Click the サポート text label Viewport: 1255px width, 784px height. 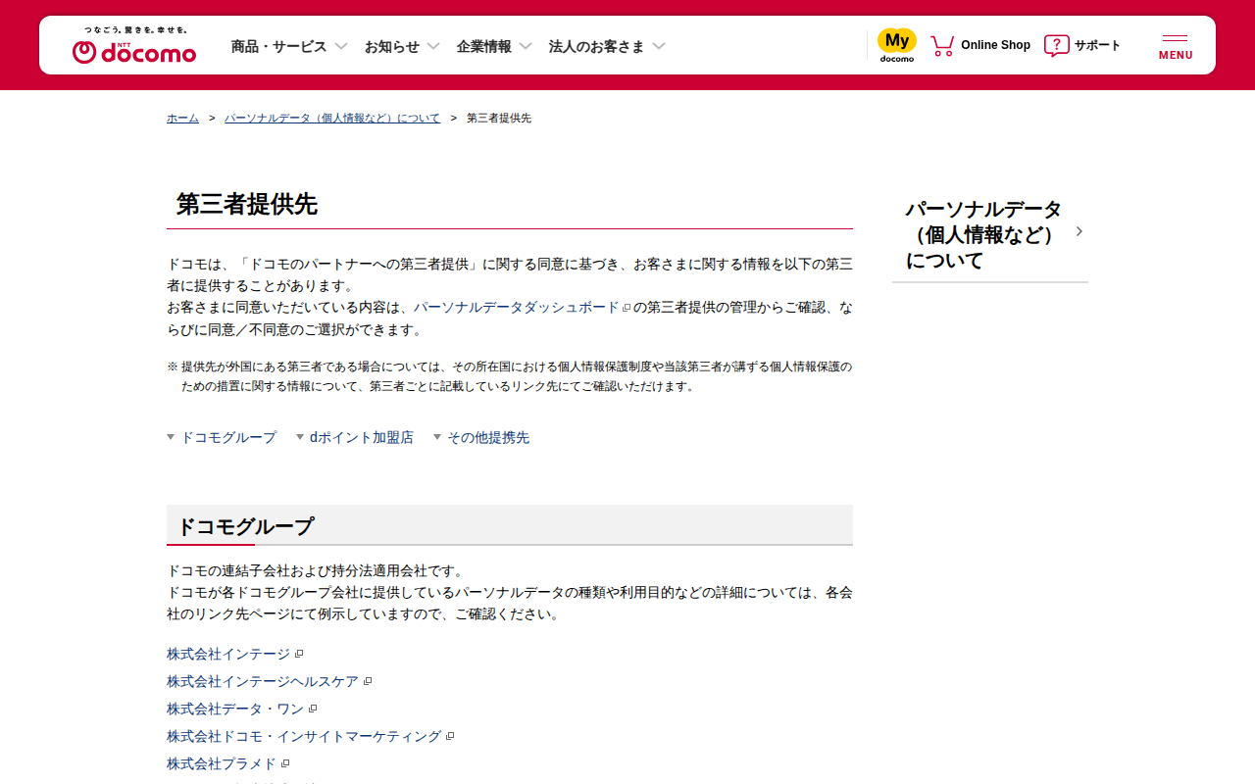point(1097,45)
